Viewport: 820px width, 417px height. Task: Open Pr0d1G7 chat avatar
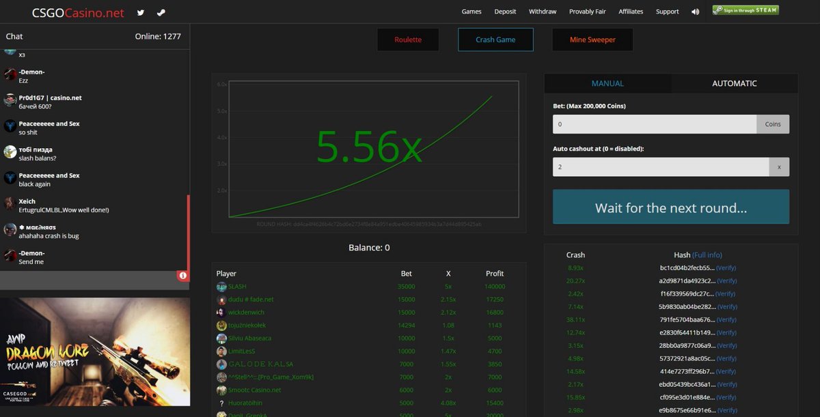pos(10,100)
